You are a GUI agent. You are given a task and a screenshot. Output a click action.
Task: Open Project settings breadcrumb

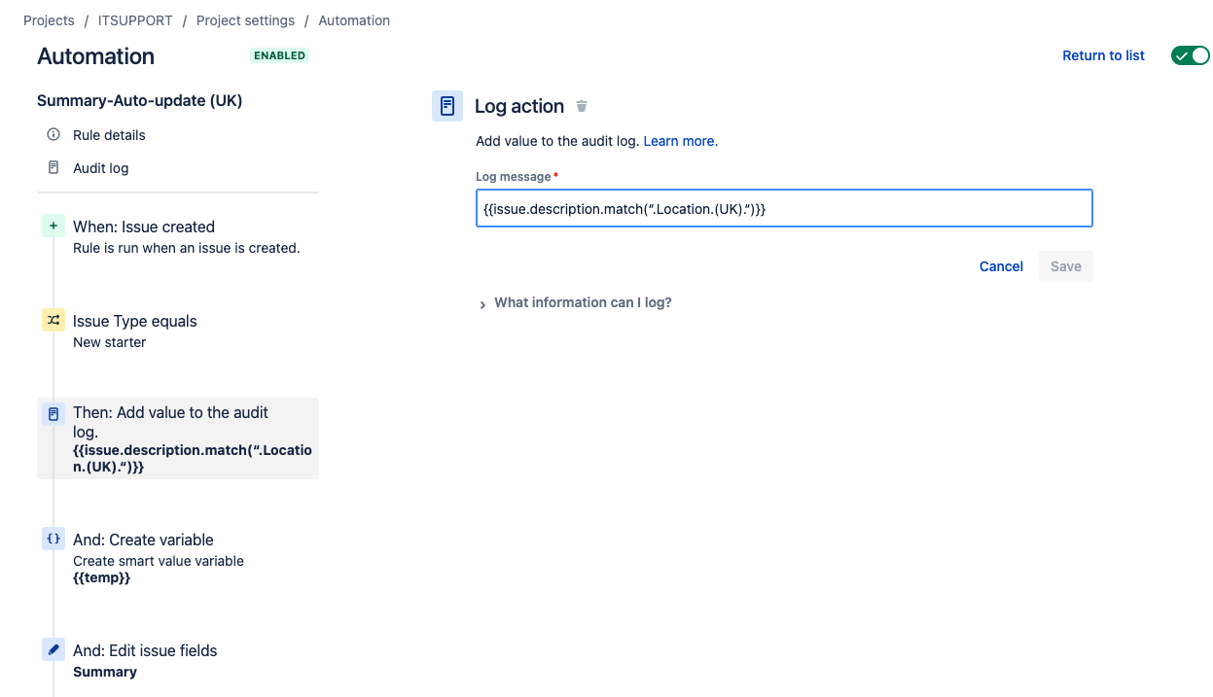(x=245, y=20)
